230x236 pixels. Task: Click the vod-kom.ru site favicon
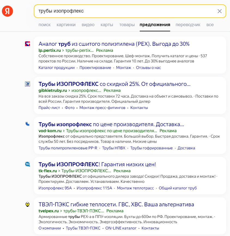(28, 124)
